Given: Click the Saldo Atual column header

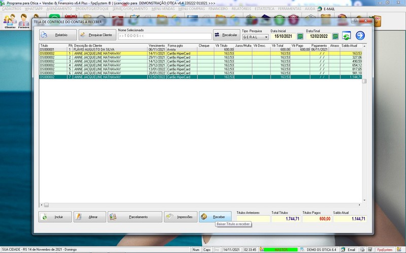Looking at the screenshot, I should [x=351, y=46].
